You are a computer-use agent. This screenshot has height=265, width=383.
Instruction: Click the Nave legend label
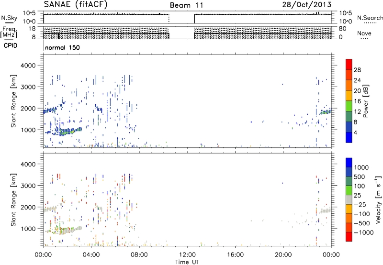pos(364,33)
